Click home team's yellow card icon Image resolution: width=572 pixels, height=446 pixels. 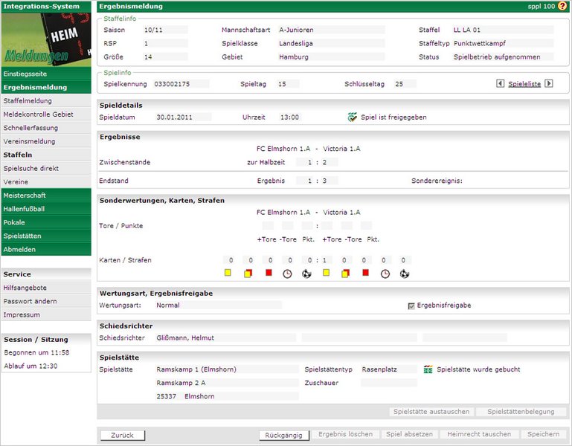click(x=228, y=274)
